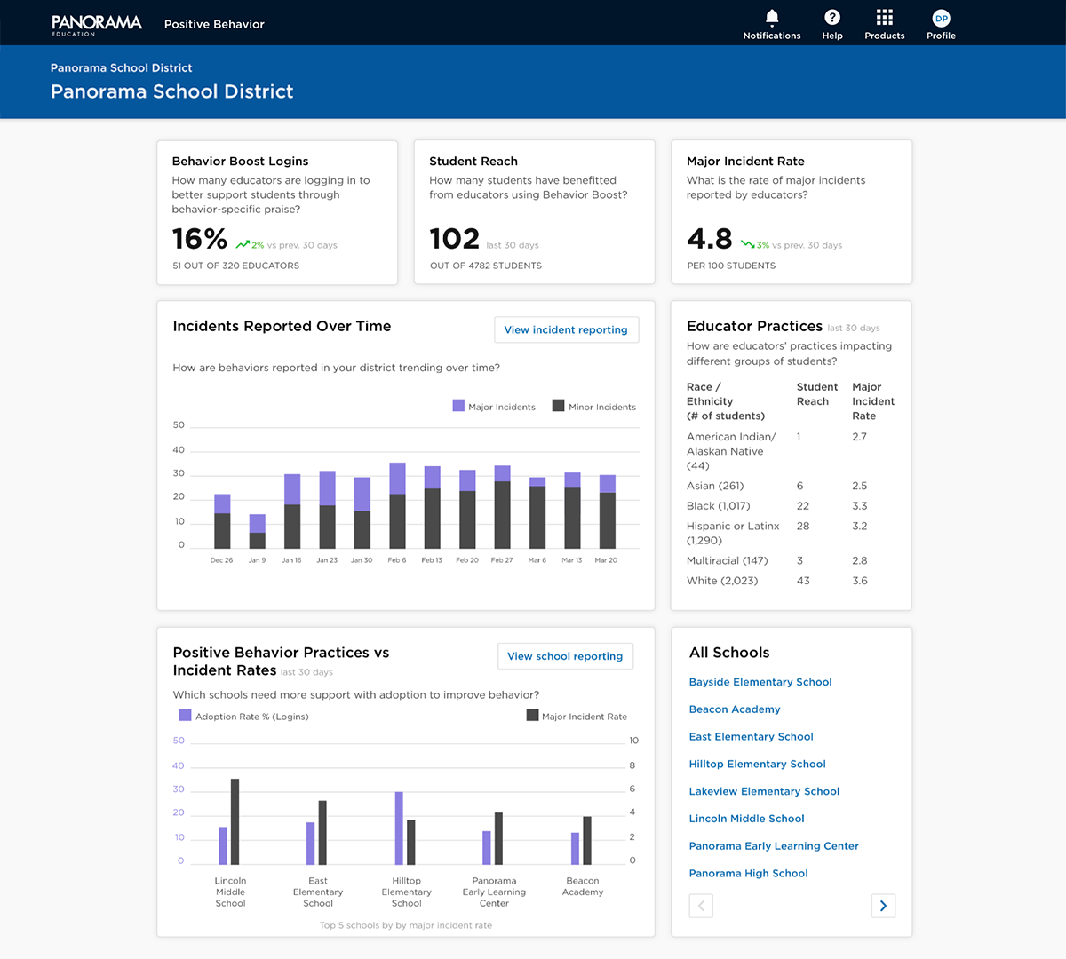Click the 16% logins value

click(x=200, y=239)
